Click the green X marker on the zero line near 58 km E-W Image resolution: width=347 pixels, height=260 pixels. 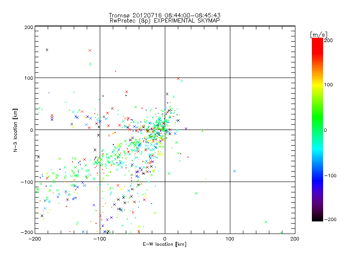point(203,131)
